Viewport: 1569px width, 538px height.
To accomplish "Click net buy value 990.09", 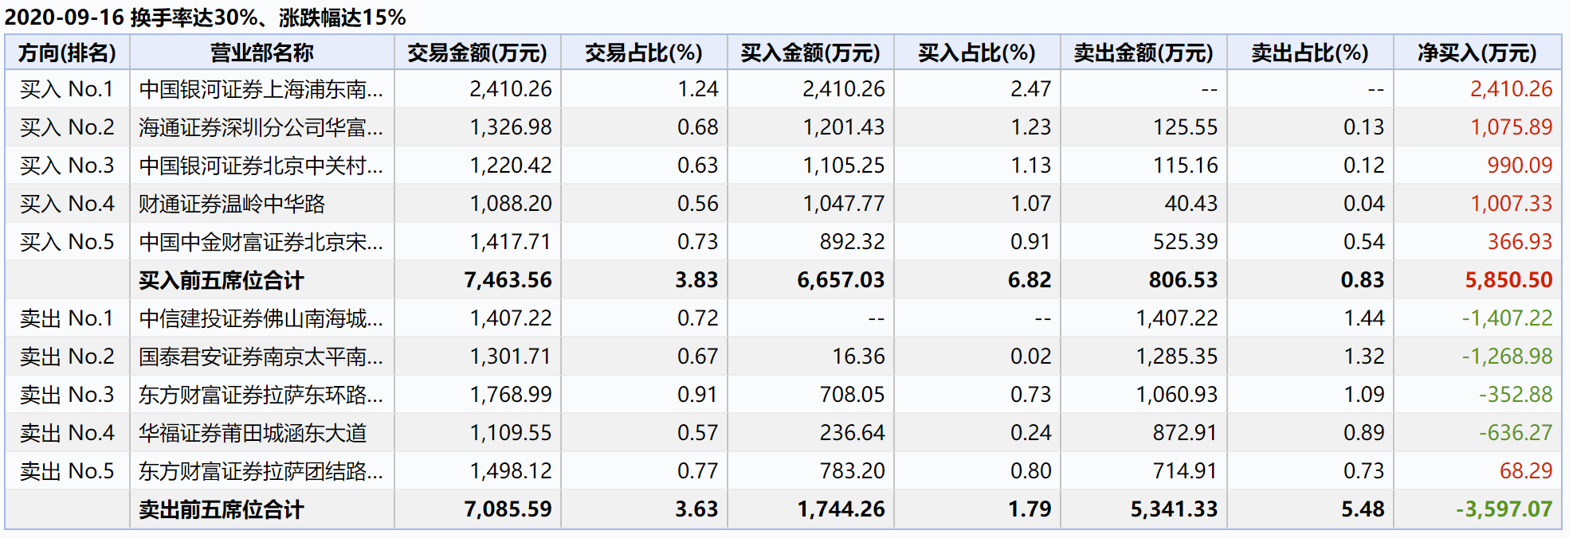I will (x=1520, y=166).
